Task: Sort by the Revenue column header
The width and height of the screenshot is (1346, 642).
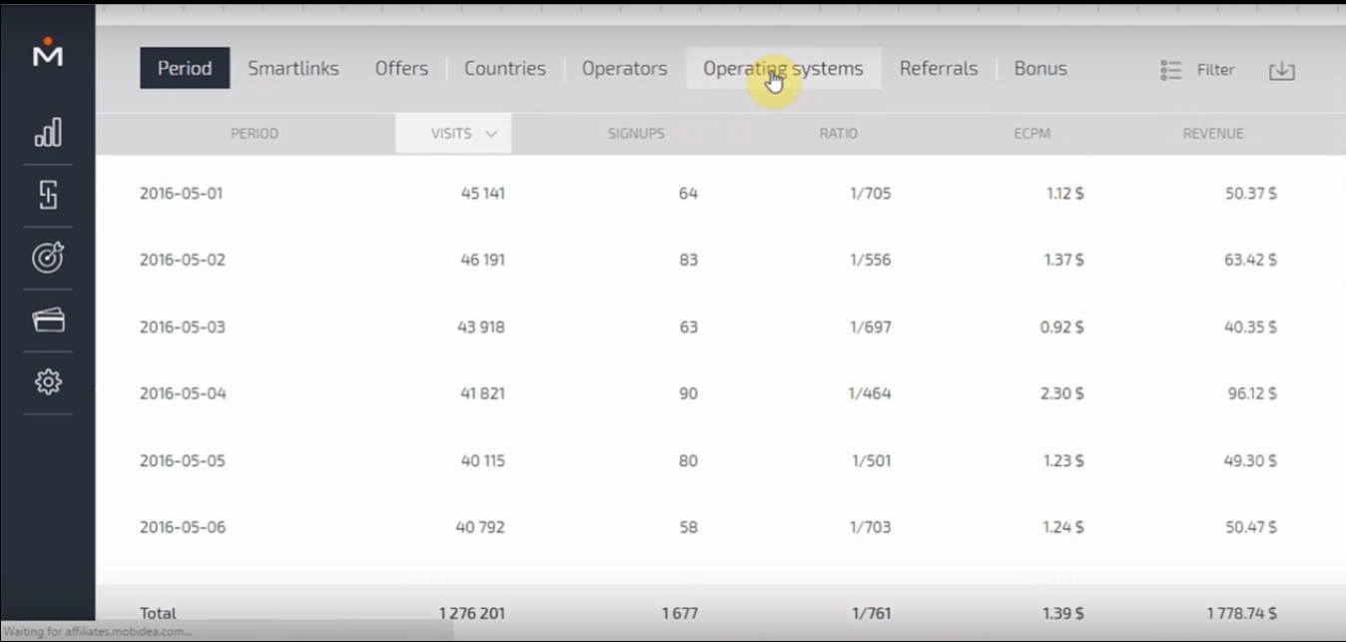Action: [x=1213, y=133]
